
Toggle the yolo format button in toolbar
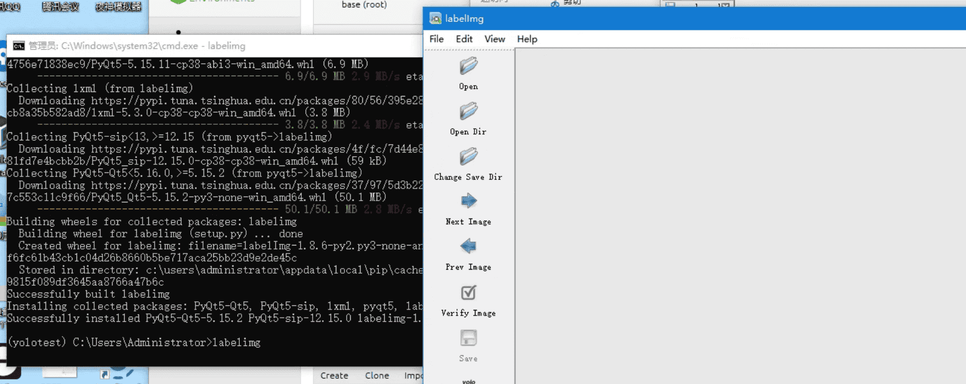pos(469,381)
